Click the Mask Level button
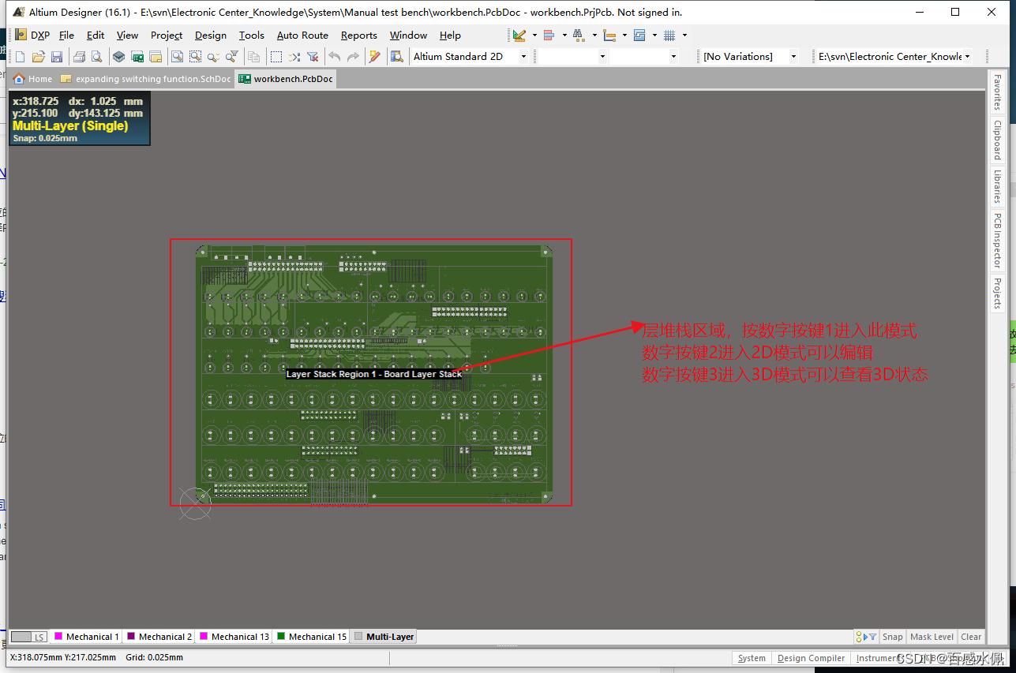The image size is (1016, 673). [x=931, y=636]
